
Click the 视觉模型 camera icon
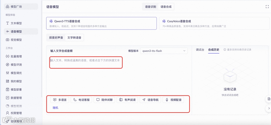pyautogui.click(x=8, y=40)
